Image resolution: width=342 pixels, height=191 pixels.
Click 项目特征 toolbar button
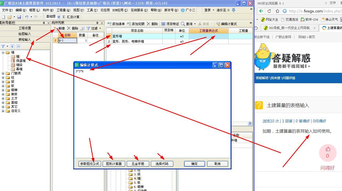coord(170,24)
